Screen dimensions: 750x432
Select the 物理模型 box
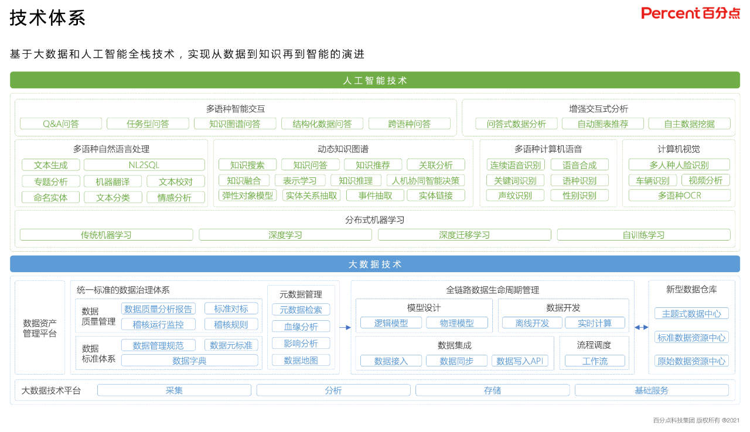tap(457, 323)
